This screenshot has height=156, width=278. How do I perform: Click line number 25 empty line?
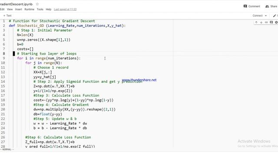(3, 133)
